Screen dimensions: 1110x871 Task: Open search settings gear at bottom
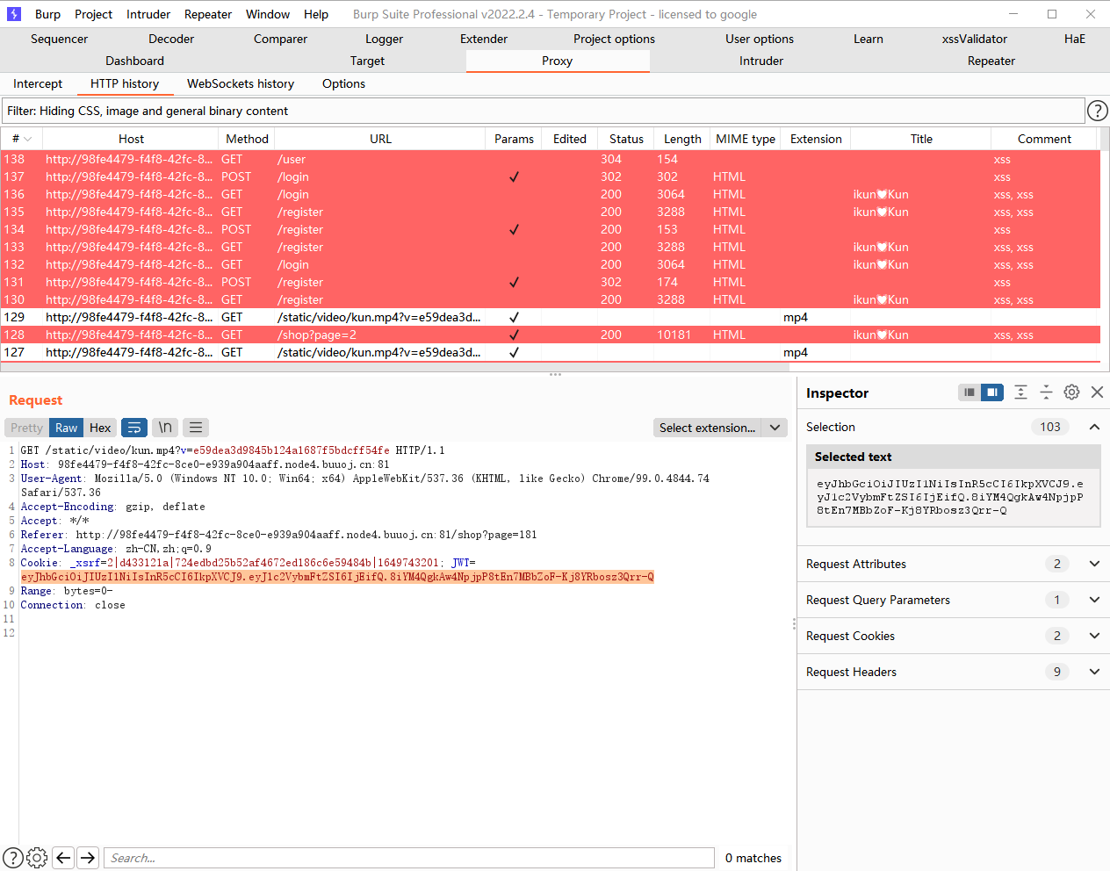point(37,858)
